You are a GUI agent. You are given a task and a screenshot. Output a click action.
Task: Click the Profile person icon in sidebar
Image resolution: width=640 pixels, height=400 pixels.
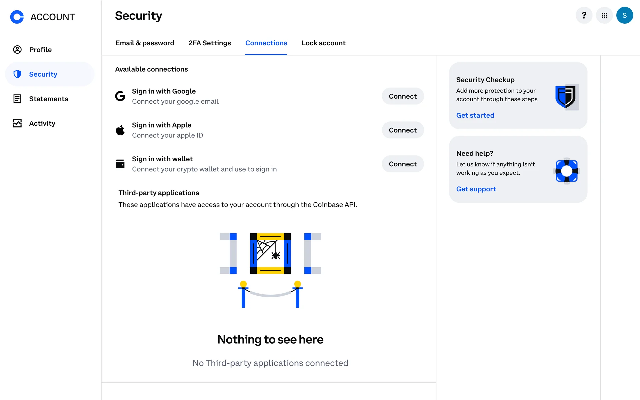tap(17, 50)
